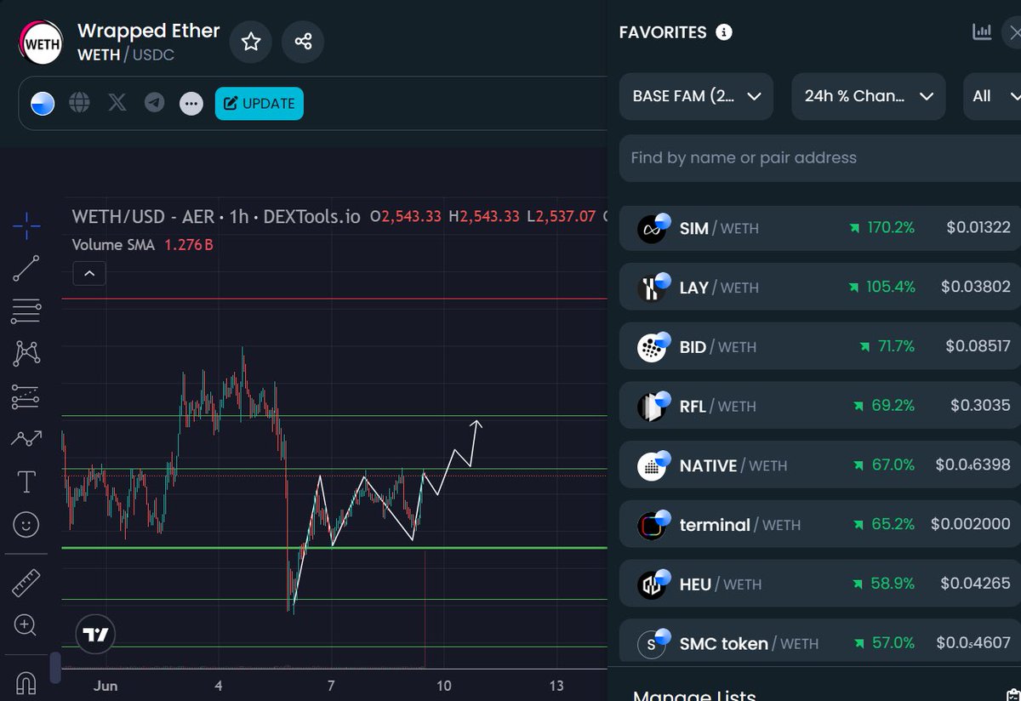Image resolution: width=1021 pixels, height=701 pixels.
Task: Click Manage Lists link
Action: coord(694,694)
